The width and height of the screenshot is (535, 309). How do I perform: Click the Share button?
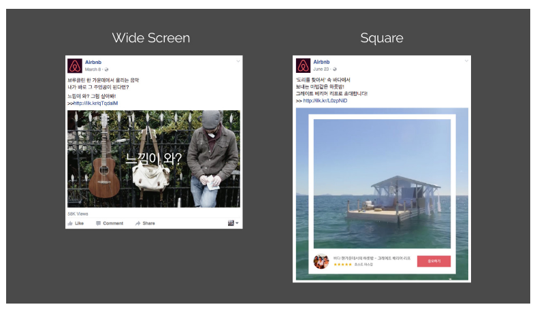point(145,223)
